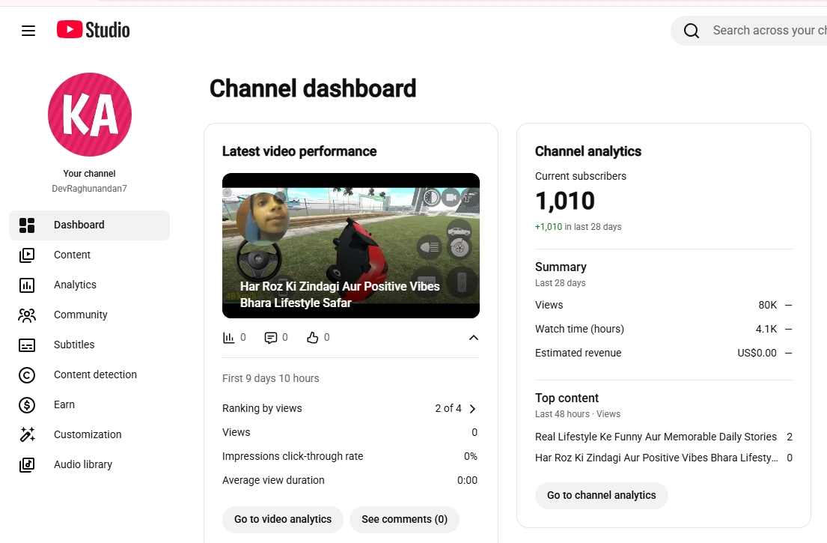Click See comments (0) button
827x543 pixels.
[x=405, y=519]
